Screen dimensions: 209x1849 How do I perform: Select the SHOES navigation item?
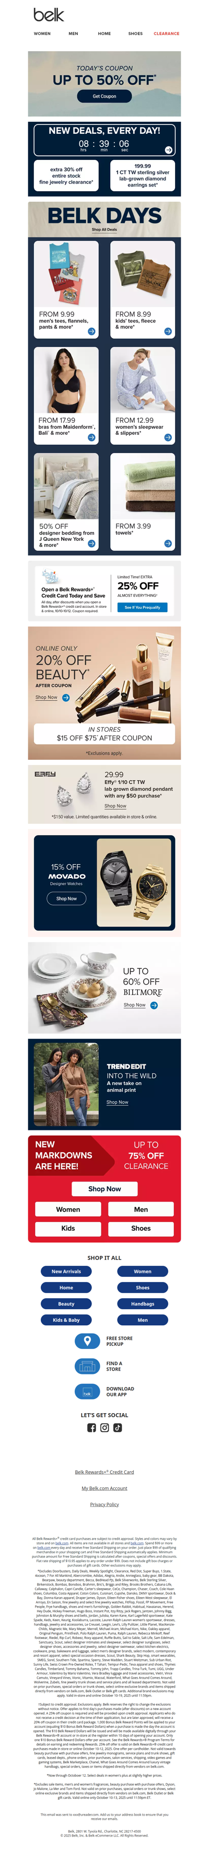click(x=135, y=34)
